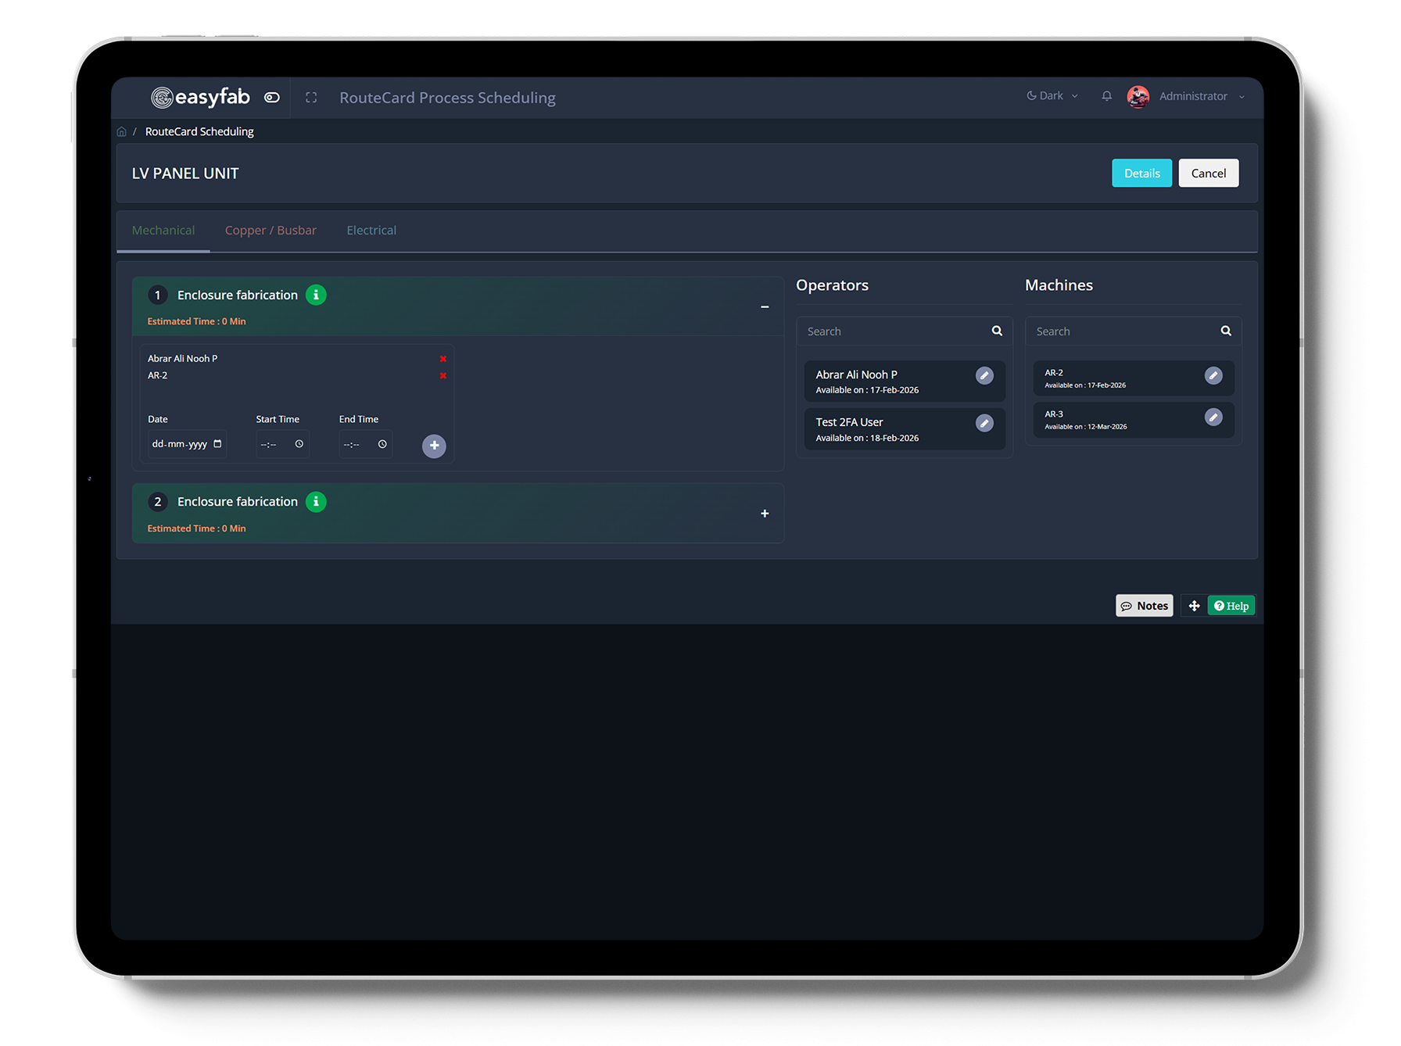Edit machine AR-2 in Machines list
Screen dimensions: 1401x1046
point(1213,376)
